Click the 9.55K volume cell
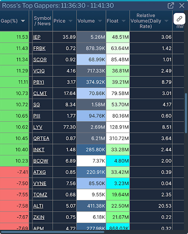The image size is (188, 234). (91, 195)
